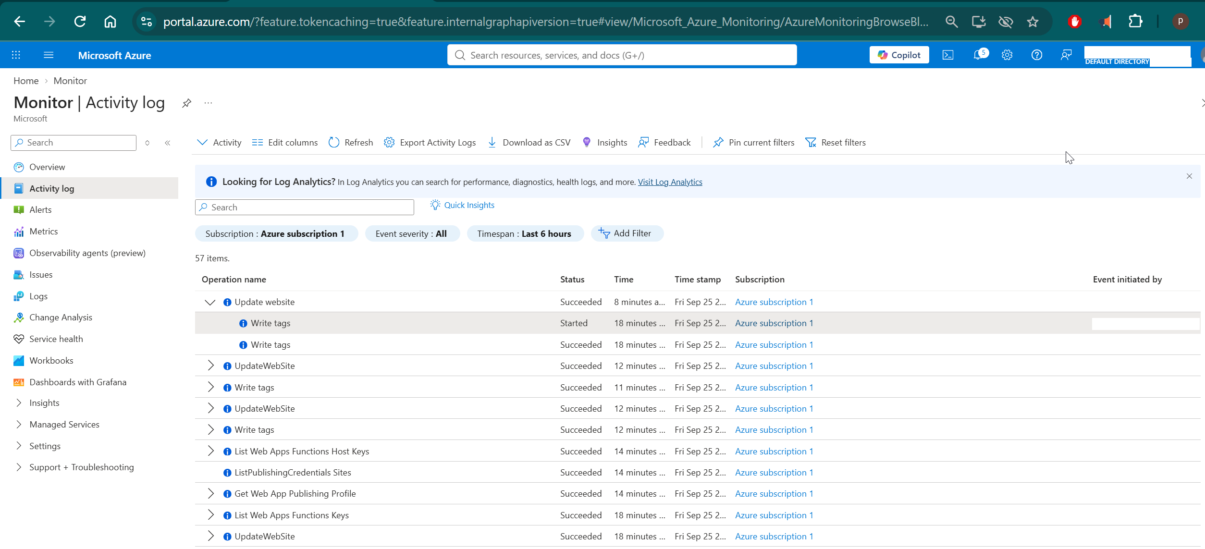Click Download as CSV

coord(529,143)
